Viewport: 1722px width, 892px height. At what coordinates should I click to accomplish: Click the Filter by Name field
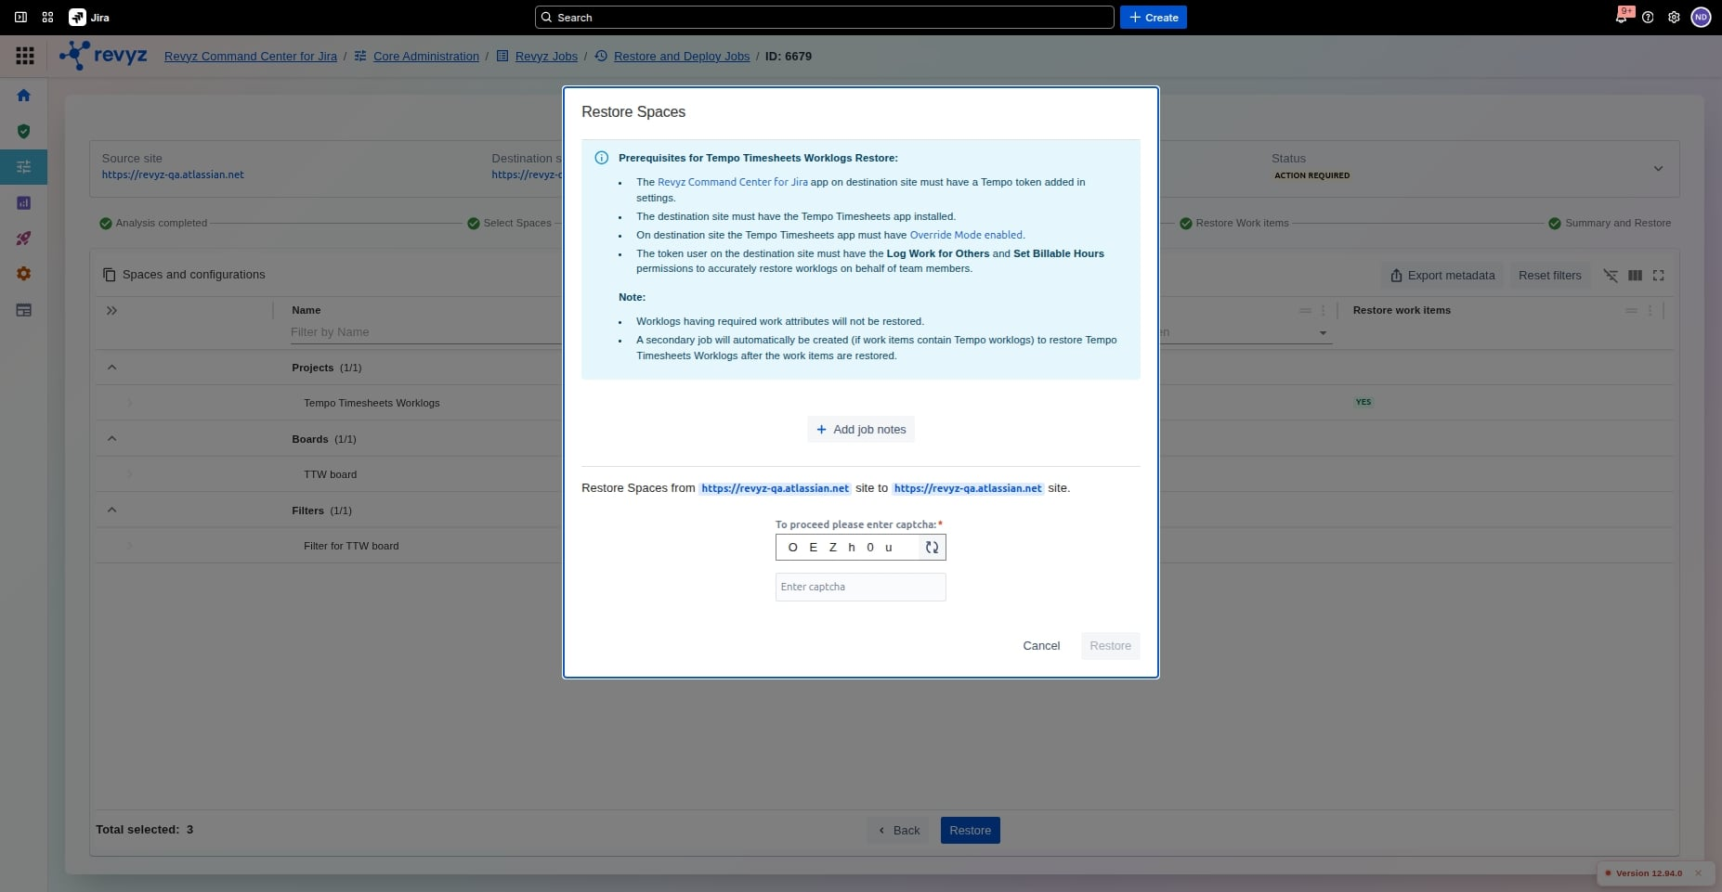pyautogui.click(x=424, y=332)
